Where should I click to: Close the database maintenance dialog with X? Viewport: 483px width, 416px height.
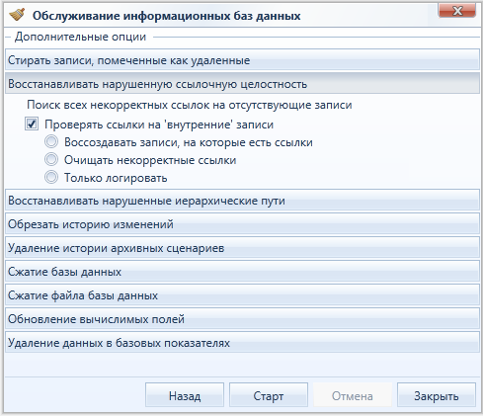pyautogui.click(x=457, y=11)
